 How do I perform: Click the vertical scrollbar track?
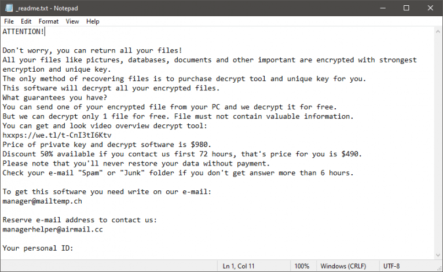tap(438, 145)
